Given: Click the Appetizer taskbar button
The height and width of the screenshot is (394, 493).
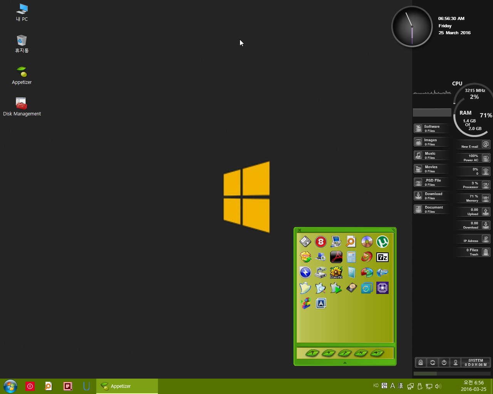Looking at the screenshot, I should click(x=127, y=386).
